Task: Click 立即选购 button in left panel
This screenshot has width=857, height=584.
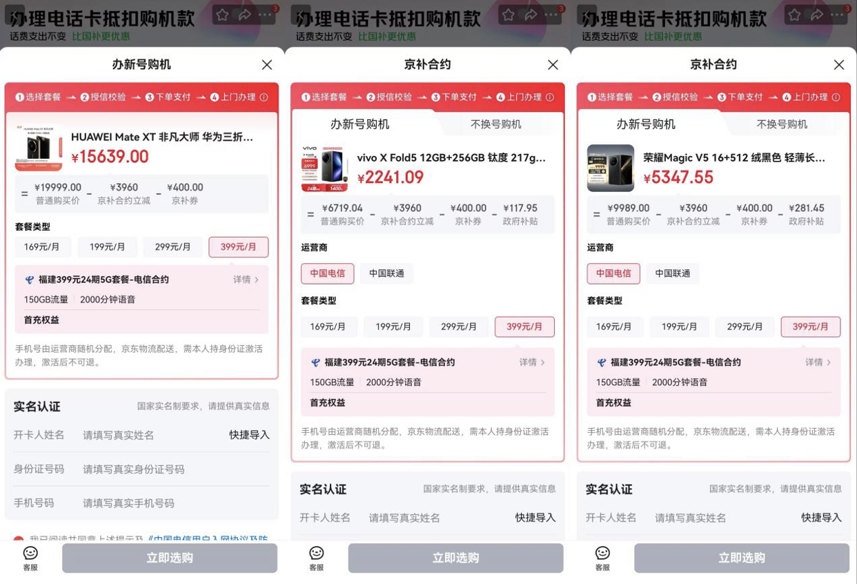Action: point(170,558)
